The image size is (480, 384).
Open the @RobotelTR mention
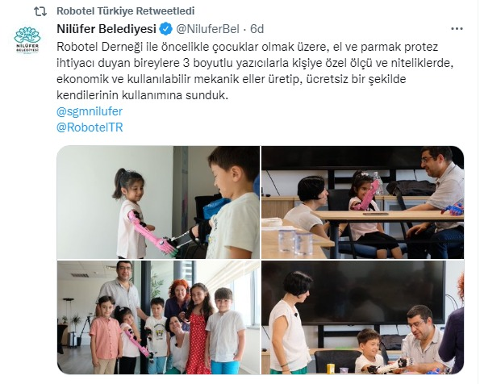coord(90,127)
